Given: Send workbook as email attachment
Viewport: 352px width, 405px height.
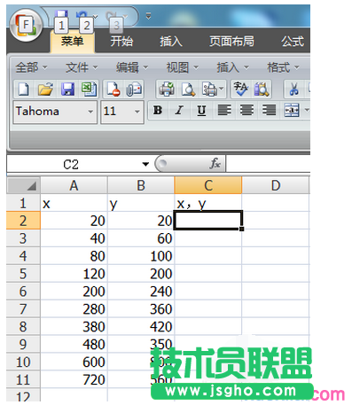Looking at the screenshot, I should click(x=134, y=89).
